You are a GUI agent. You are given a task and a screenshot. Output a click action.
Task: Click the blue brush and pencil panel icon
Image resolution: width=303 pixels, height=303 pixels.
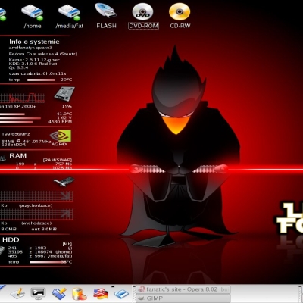pos(59,294)
